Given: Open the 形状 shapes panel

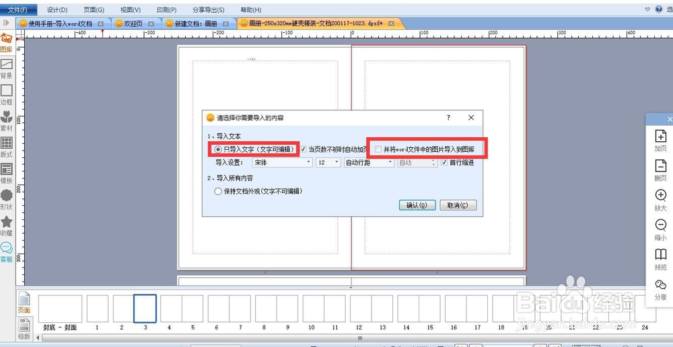Looking at the screenshot, I should click(x=7, y=200).
